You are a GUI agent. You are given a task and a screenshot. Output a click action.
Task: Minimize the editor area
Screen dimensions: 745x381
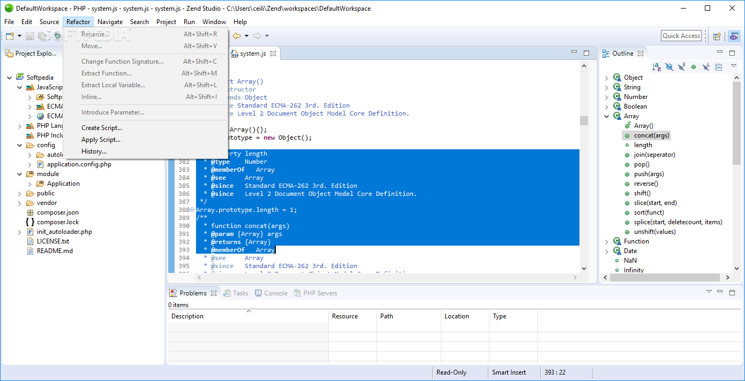click(x=574, y=53)
